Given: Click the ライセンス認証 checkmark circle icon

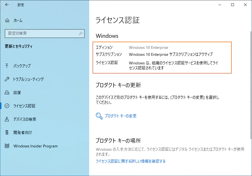Looking at the screenshot, I should pos(7,106).
